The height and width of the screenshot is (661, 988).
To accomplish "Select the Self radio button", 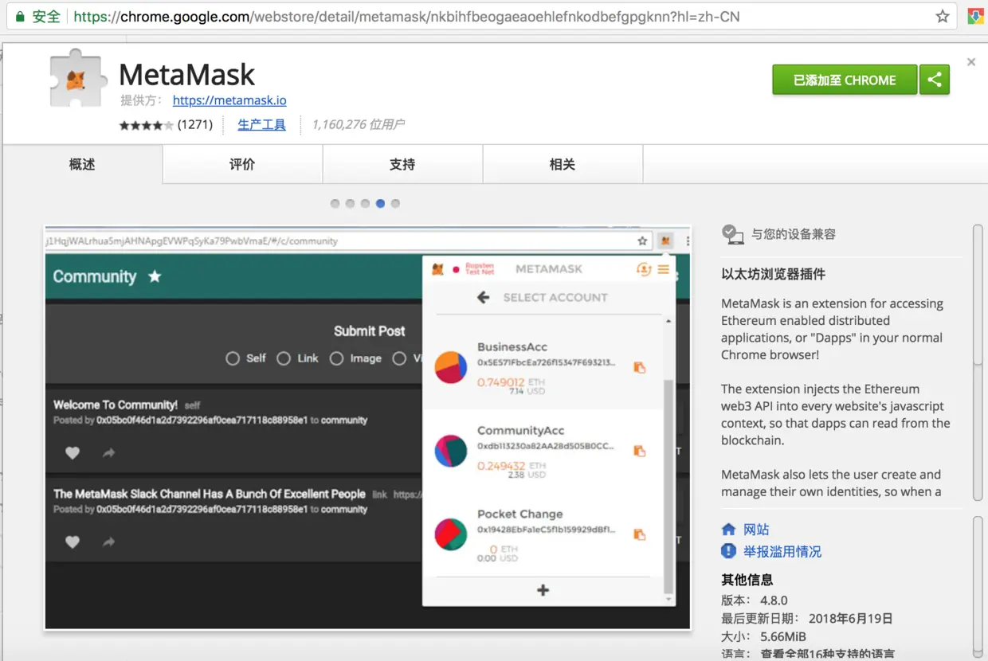I will click(233, 358).
